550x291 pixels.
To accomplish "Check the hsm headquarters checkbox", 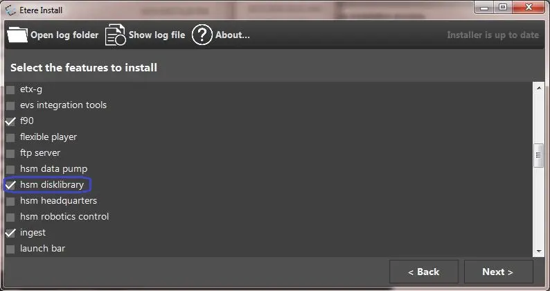I will tap(10, 201).
